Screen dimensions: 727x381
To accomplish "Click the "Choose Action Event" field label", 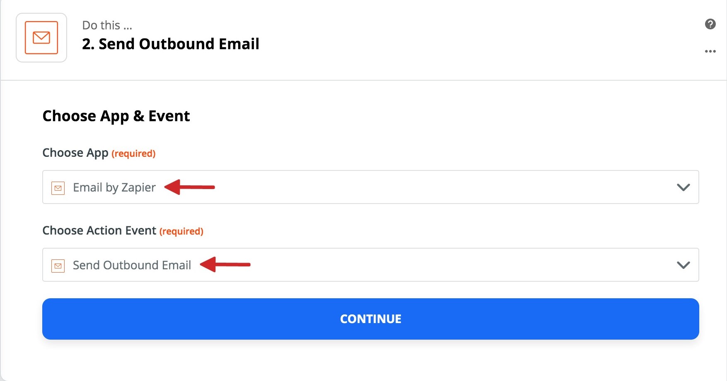I will pyautogui.click(x=99, y=230).
